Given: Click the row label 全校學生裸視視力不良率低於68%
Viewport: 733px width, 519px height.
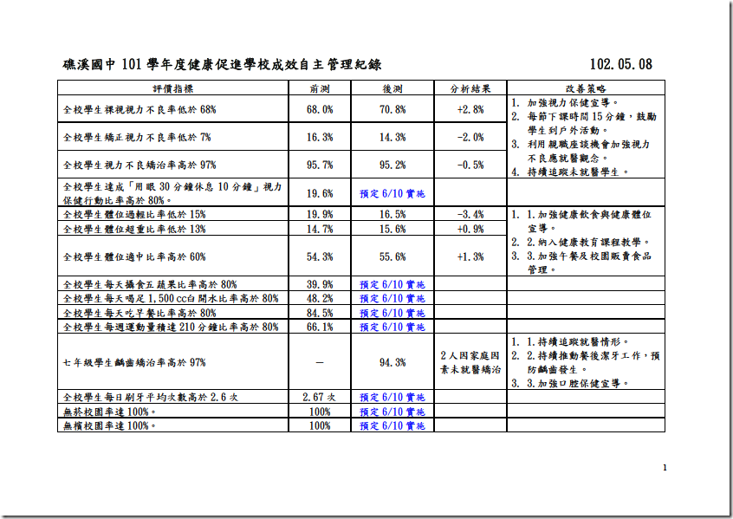Looking at the screenshot, I should 139,109.
